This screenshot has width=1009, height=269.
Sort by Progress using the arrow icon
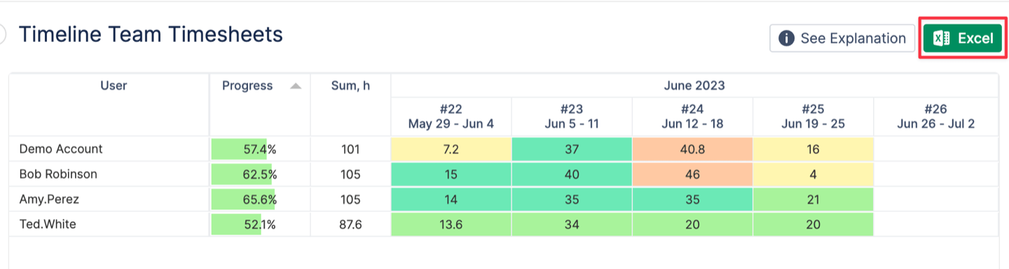coord(296,86)
